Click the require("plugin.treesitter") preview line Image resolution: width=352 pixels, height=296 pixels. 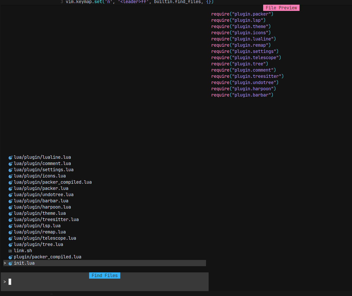pyautogui.click(x=247, y=76)
